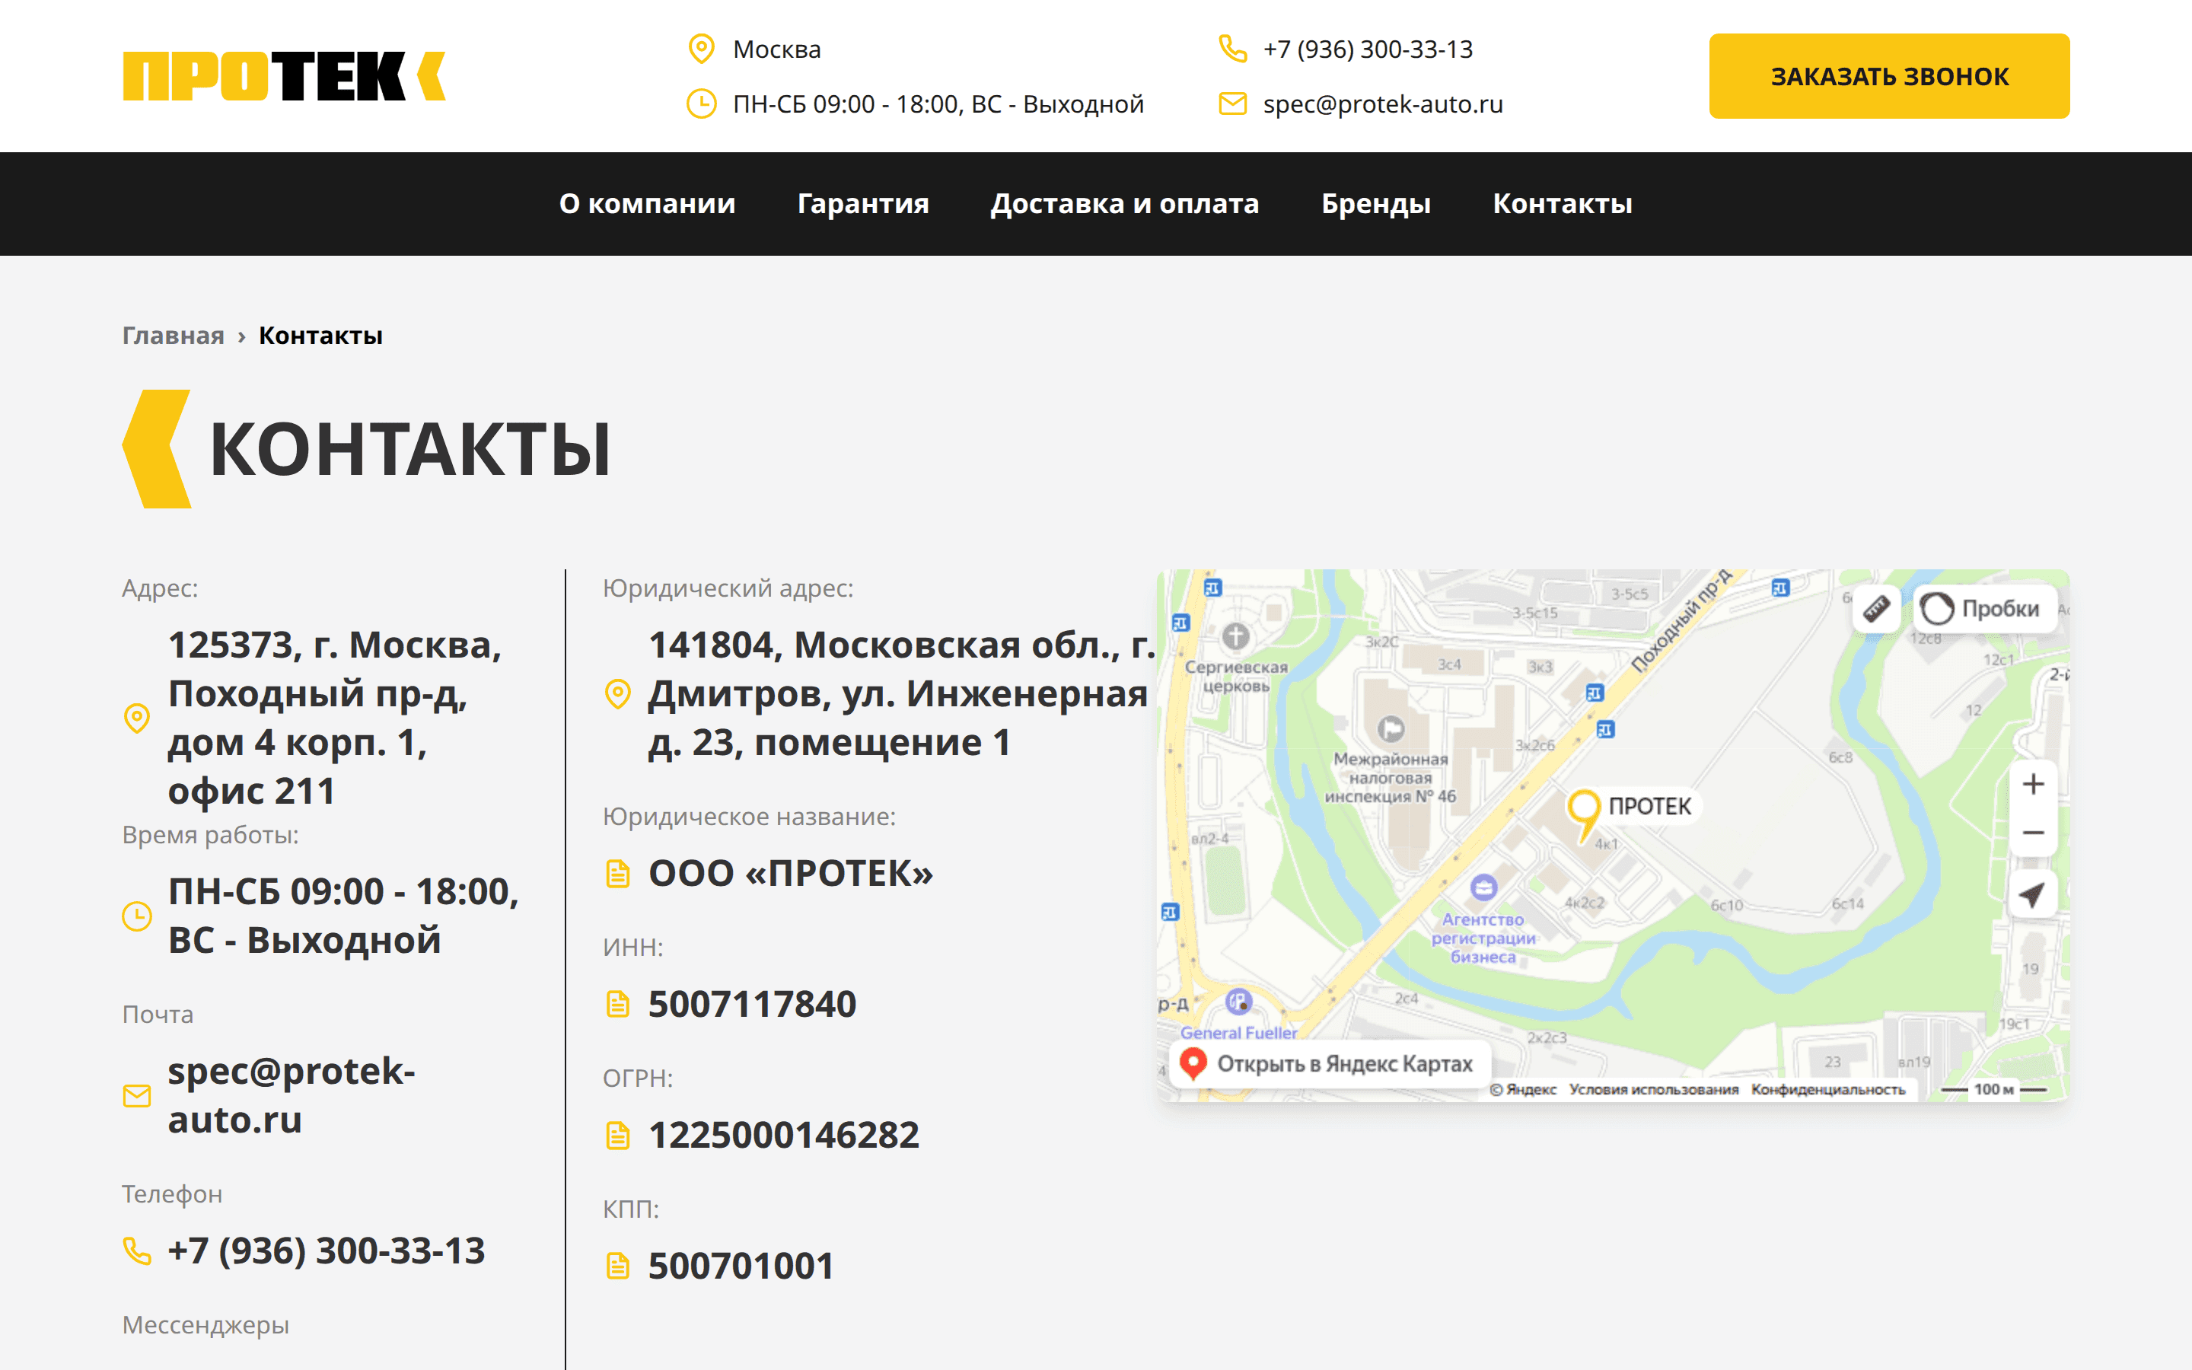Click the document icon beside ООО «ПРОТЕК»
This screenshot has width=2192, height=1370.
coord(618,874)
